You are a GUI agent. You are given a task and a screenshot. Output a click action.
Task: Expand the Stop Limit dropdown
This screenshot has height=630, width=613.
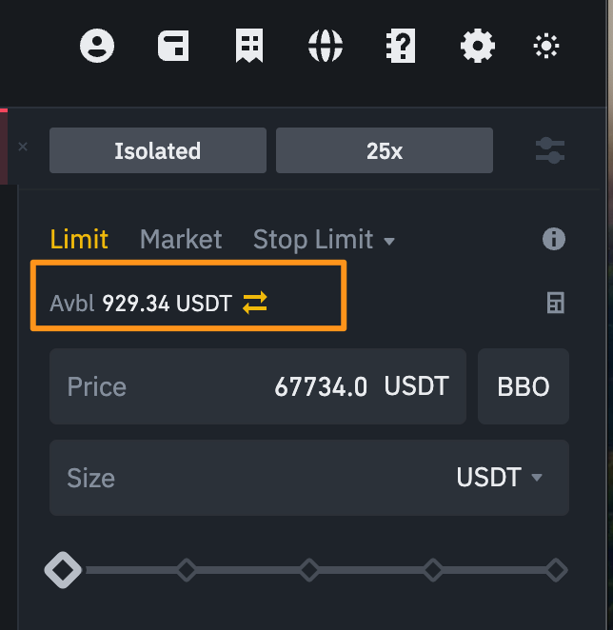pos(324,240)
